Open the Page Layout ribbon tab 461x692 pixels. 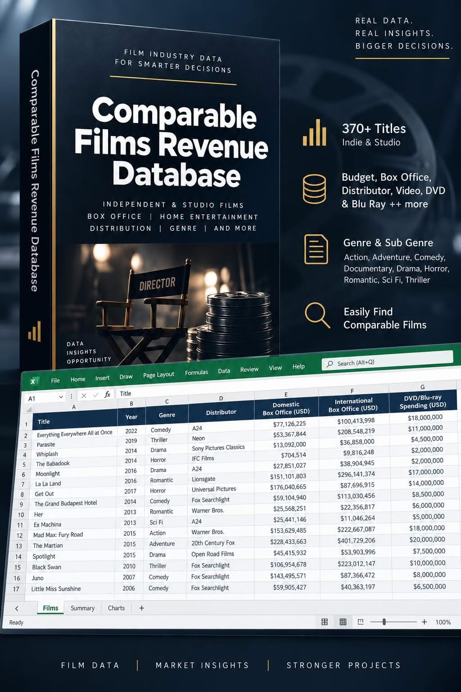158,375
